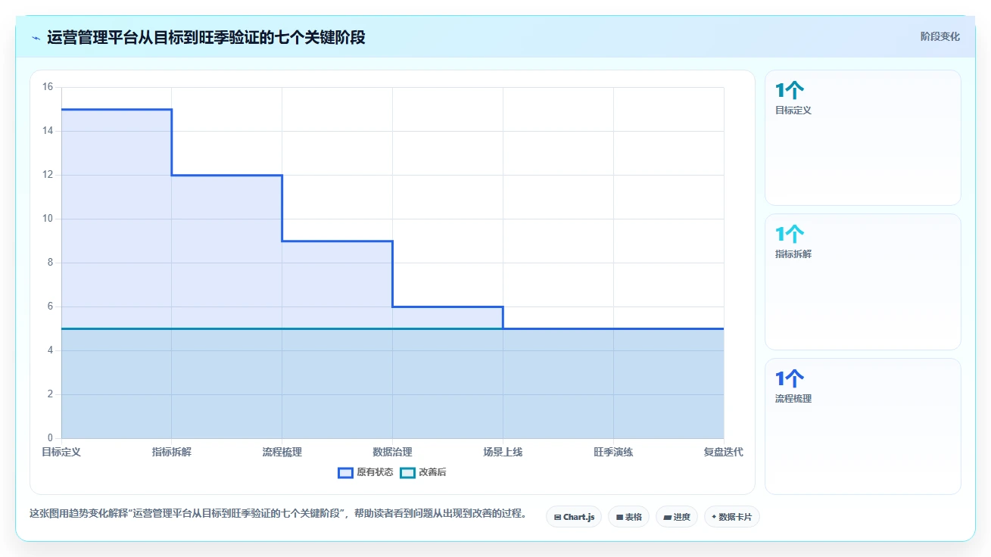Image resolution: width=991 pixels, height=557 pixels.
Task: Click the y-axis value 16
Action: click(48, 87)
